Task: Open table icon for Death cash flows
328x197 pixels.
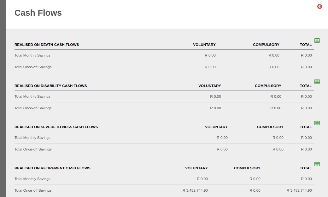Action: coord(317,41)
